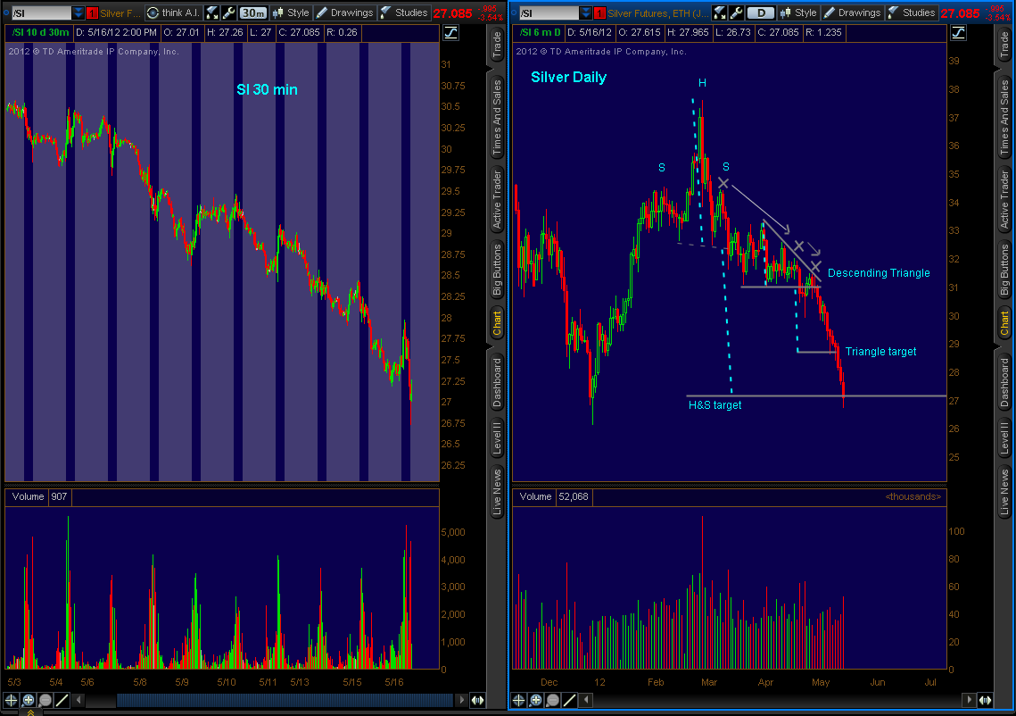The image size is (1016, 716).
Task: Open symbol dropdown arrow on left chart
Action: [78, 12]
